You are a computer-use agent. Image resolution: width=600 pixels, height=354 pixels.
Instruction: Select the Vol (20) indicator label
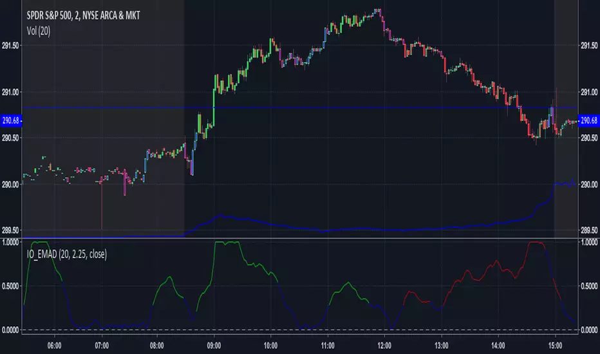point(38,31)
